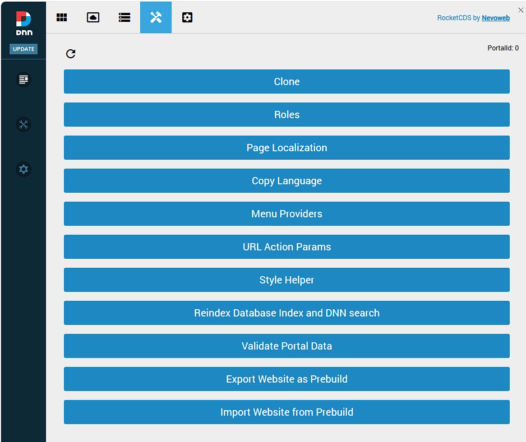Open the Roles tool
Image resolution: width=526 pixels, height=442 pixels.
pyautogui.click(x=287, y=115)
